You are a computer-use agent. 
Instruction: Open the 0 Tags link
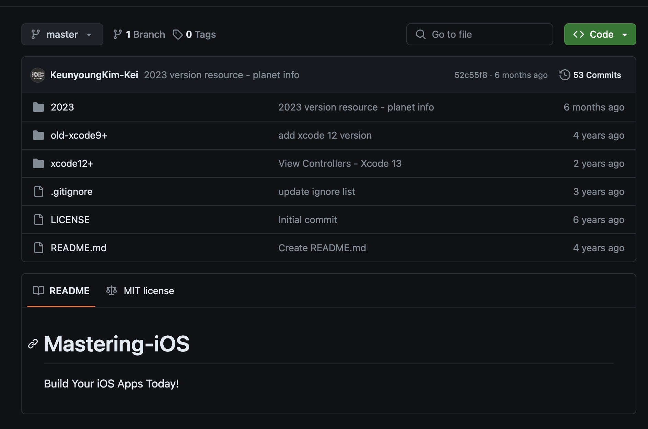click(194, 34)
